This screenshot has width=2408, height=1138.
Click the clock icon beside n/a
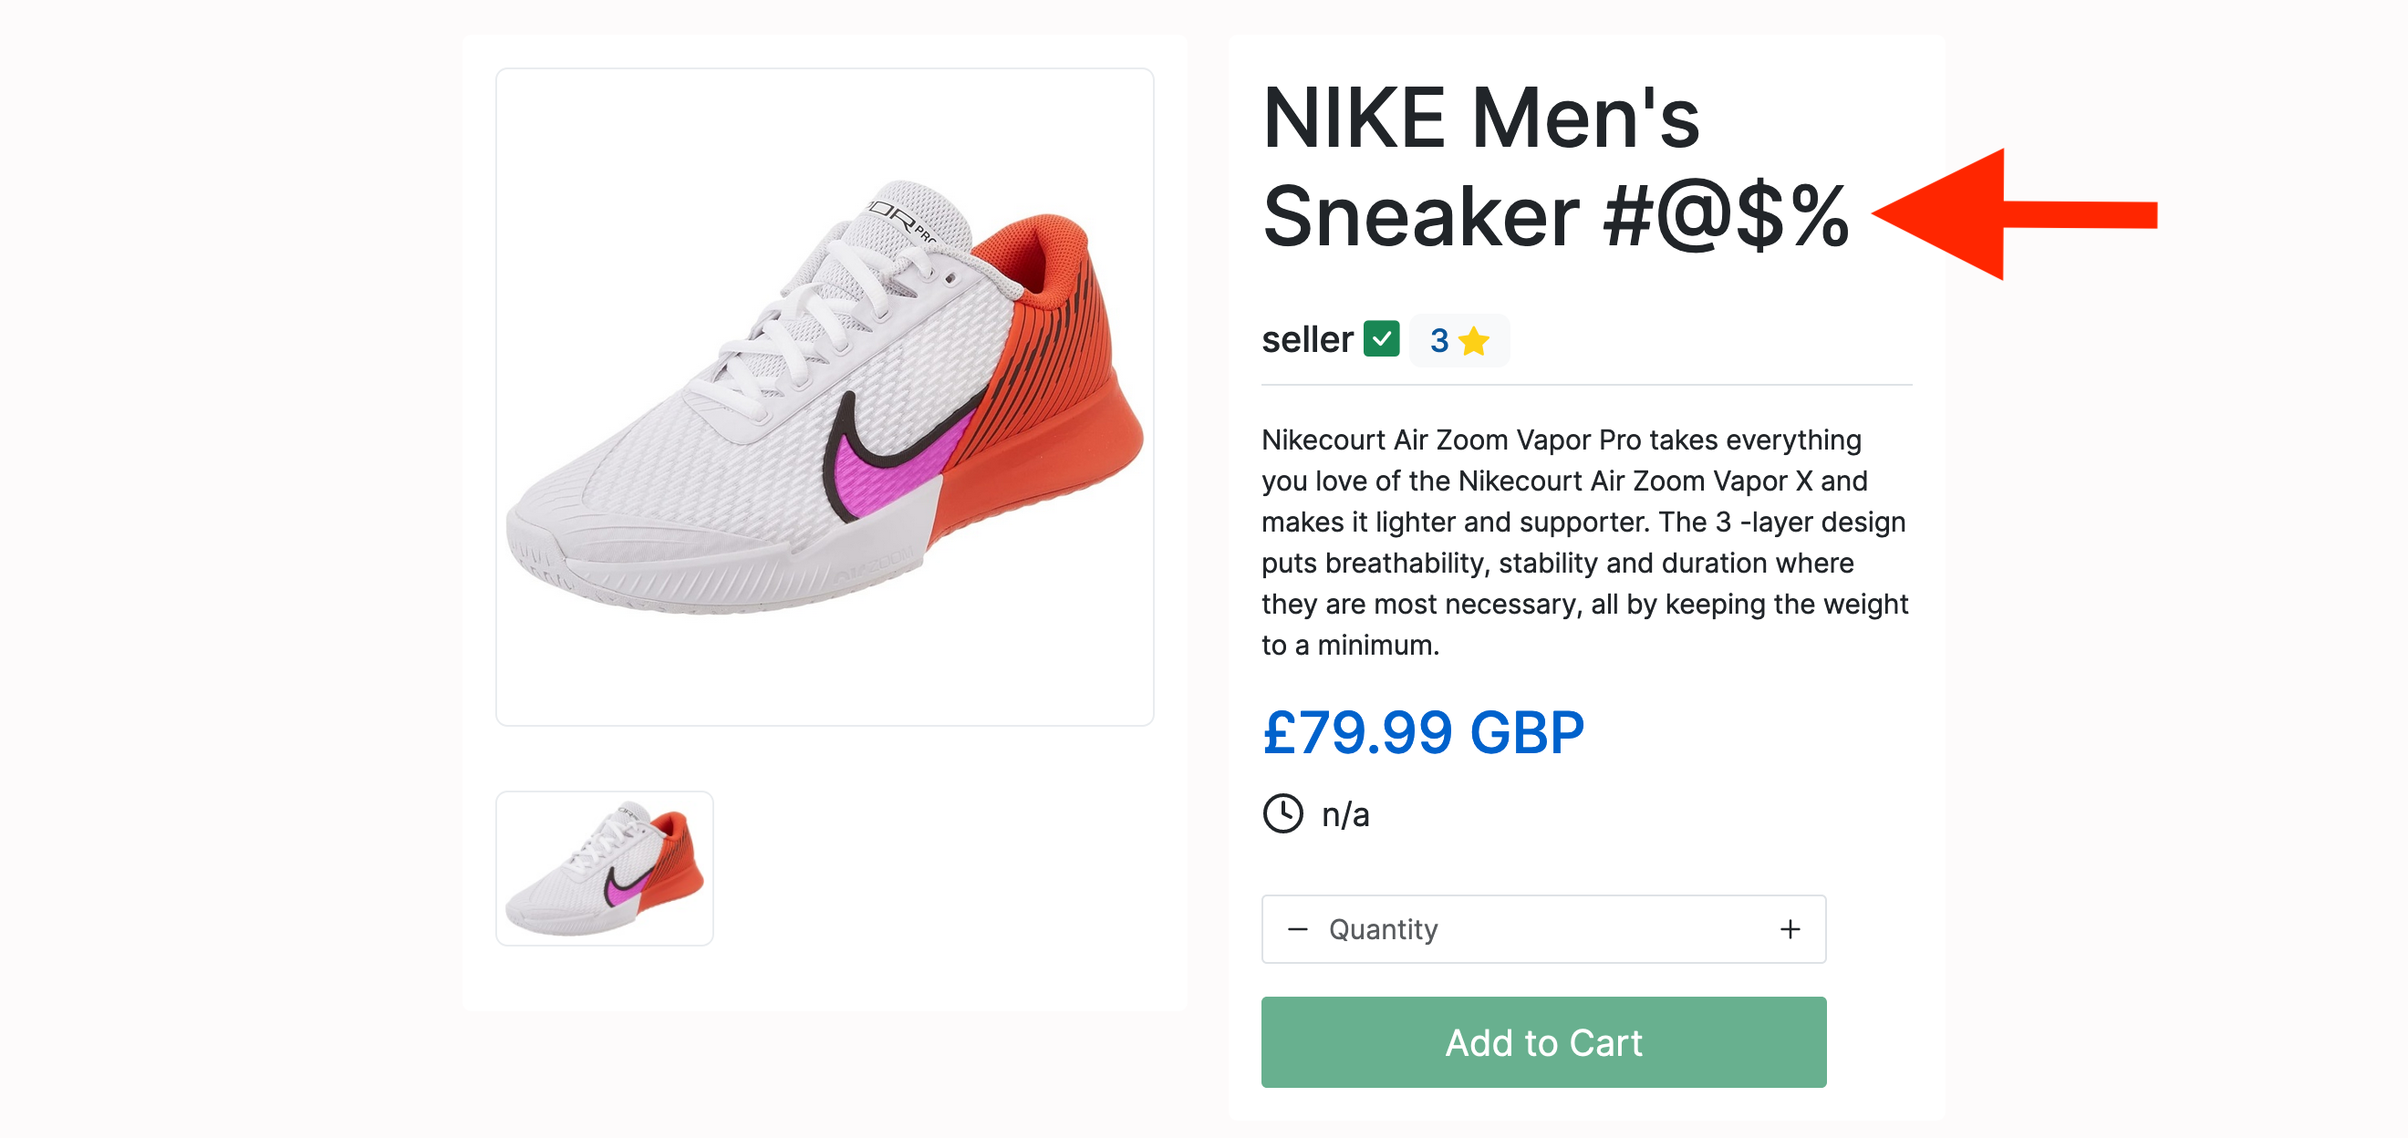1282,812
